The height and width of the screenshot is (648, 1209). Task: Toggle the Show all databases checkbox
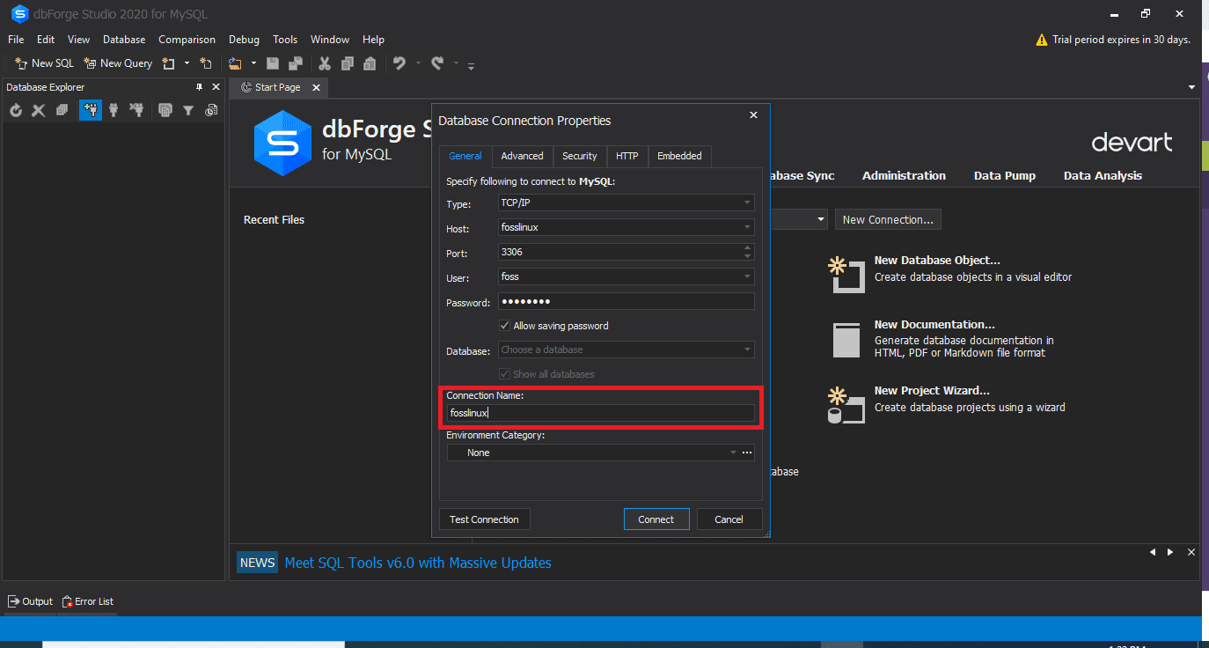[x=504, y=373]
